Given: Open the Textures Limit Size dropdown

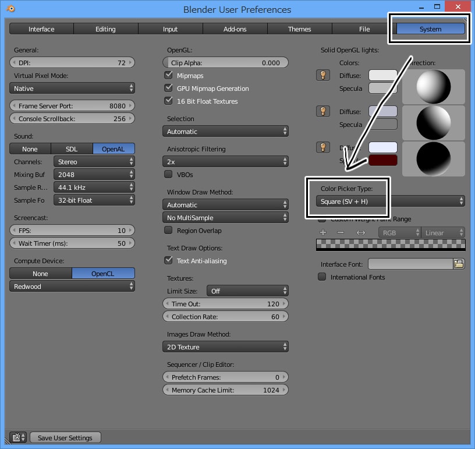Looking at the screenshot, I should click(x=247, y=291).
